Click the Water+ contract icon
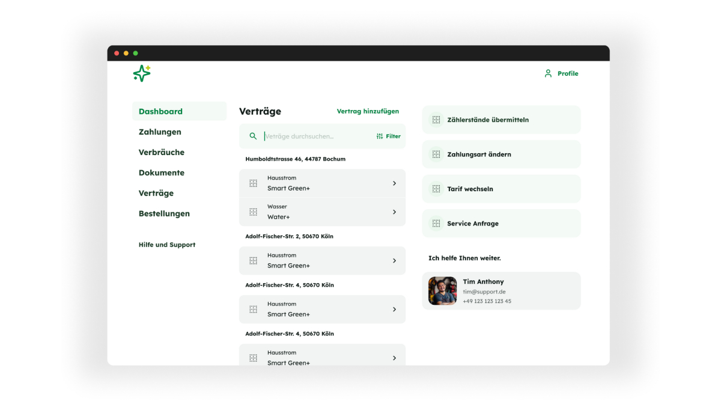The height and width of the screenshot is (404, 721). 254,212
